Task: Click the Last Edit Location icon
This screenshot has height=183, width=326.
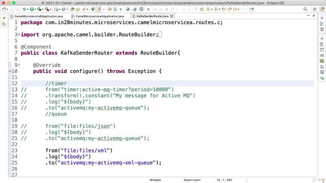Action: [224, 9]
